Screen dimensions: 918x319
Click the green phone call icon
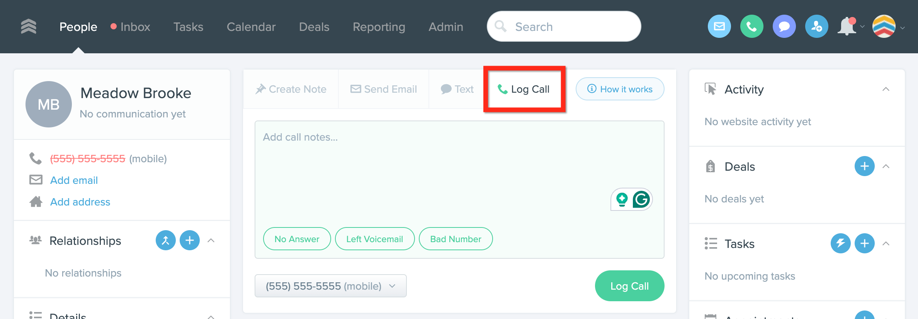751,27
